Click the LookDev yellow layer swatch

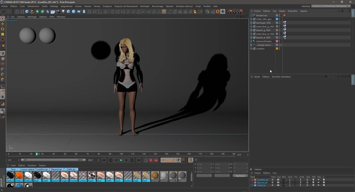click(x=277, y=49)
